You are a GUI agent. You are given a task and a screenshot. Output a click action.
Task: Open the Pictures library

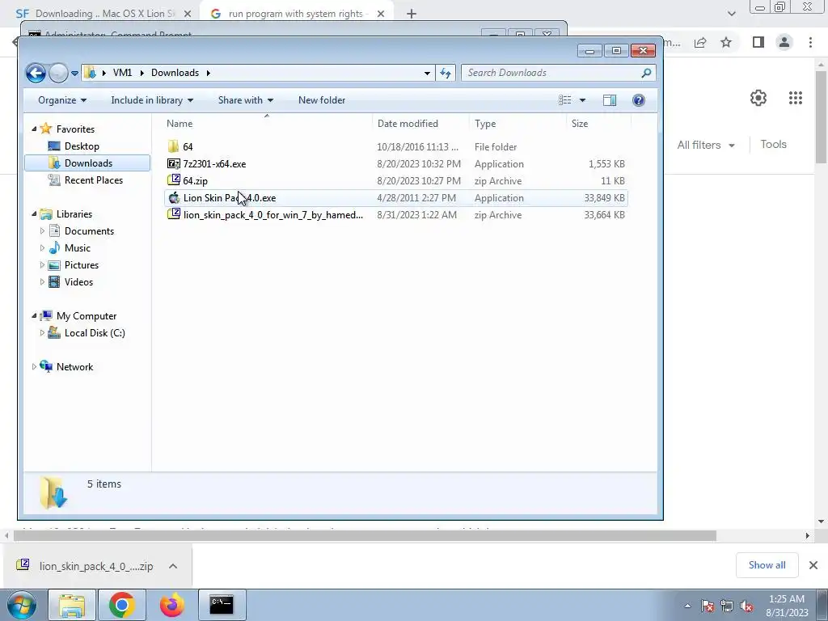[82, 265]
